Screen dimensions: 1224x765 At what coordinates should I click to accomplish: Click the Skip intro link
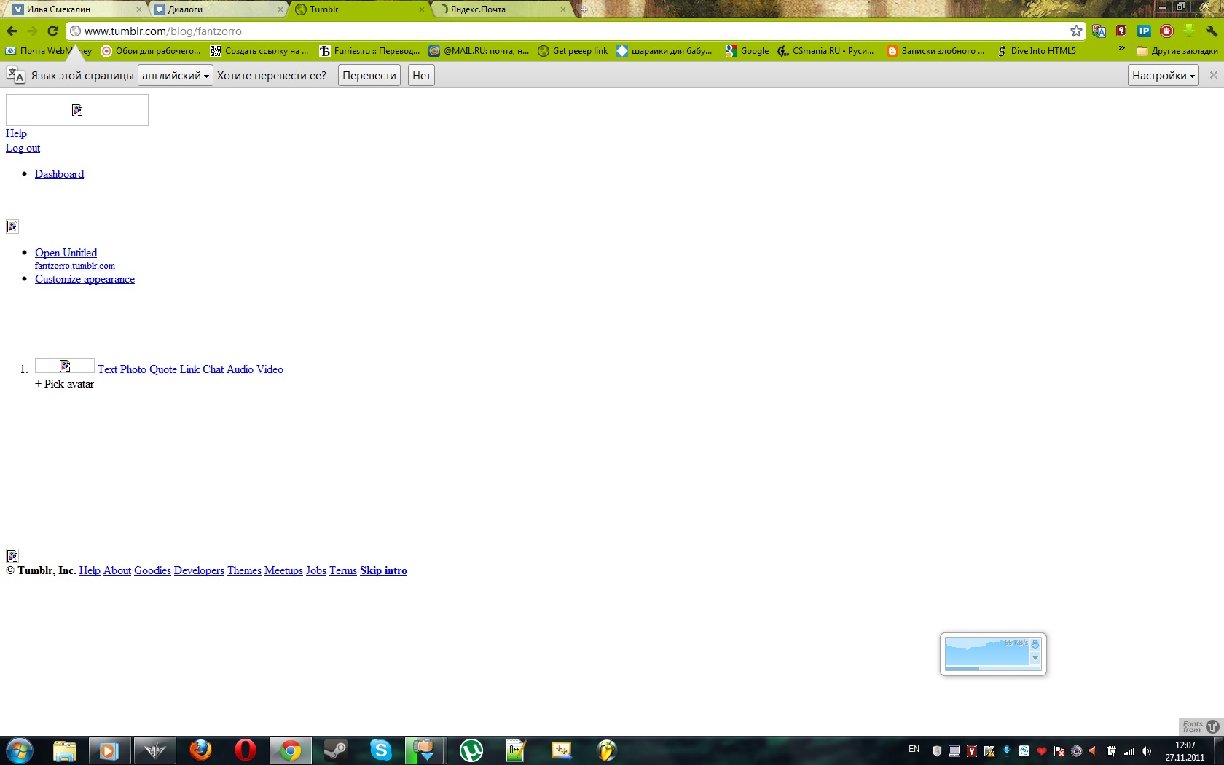[x=383, y=570]
